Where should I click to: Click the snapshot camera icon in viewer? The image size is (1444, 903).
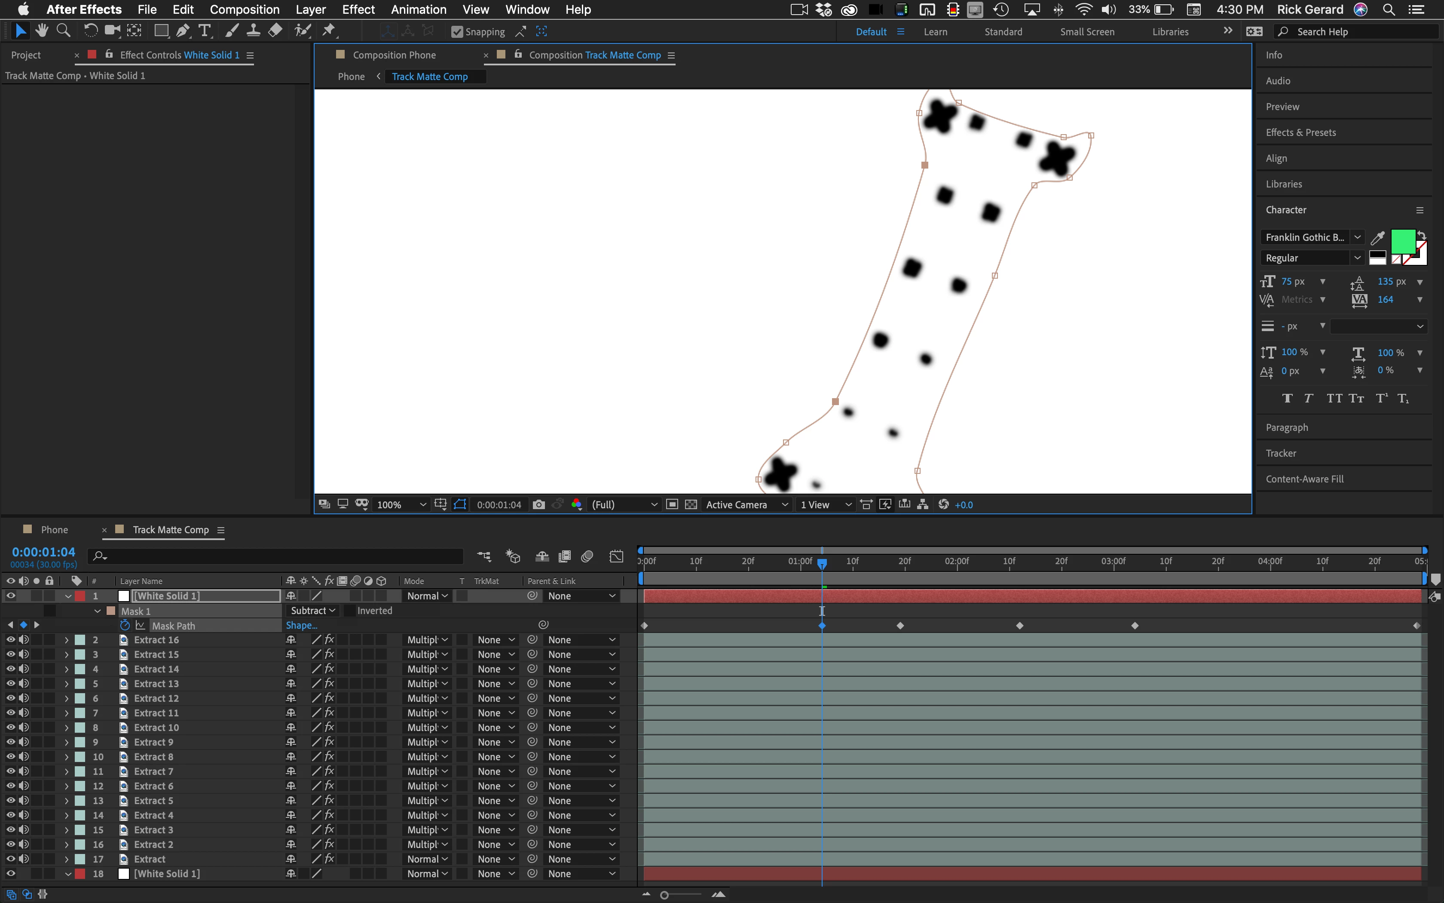click(x=538, y=505)
